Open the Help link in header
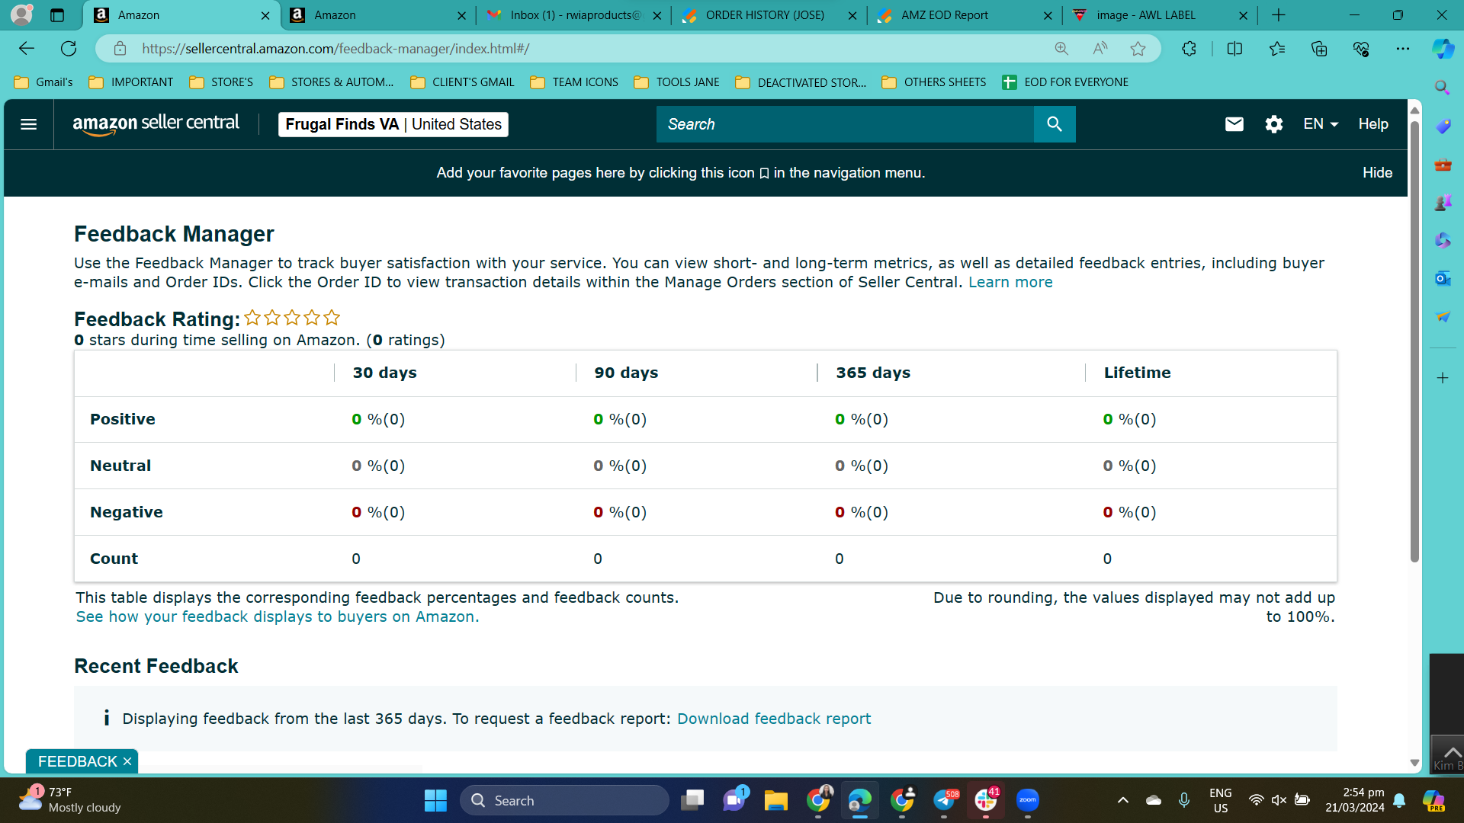The image size is (1464, 823). point(1373,124)
